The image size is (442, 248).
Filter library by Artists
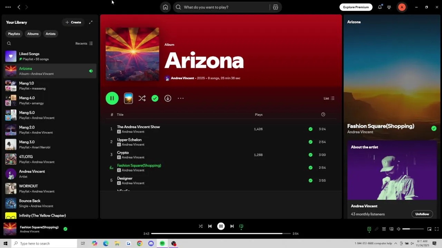pos(50,34)
